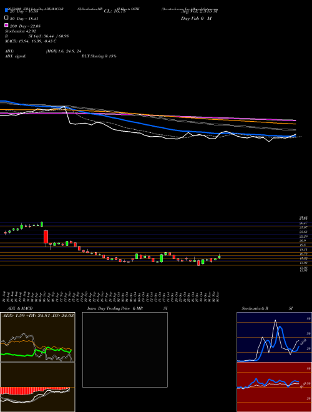
Task: Click the 'Stochastics: 42.92' reading
Action: click(x=20, y=31)
